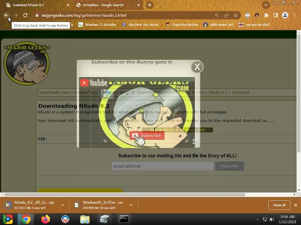Open Command Prompt from taskbar
The width and height of the screenshot is (301, 225).
point(124,219)
